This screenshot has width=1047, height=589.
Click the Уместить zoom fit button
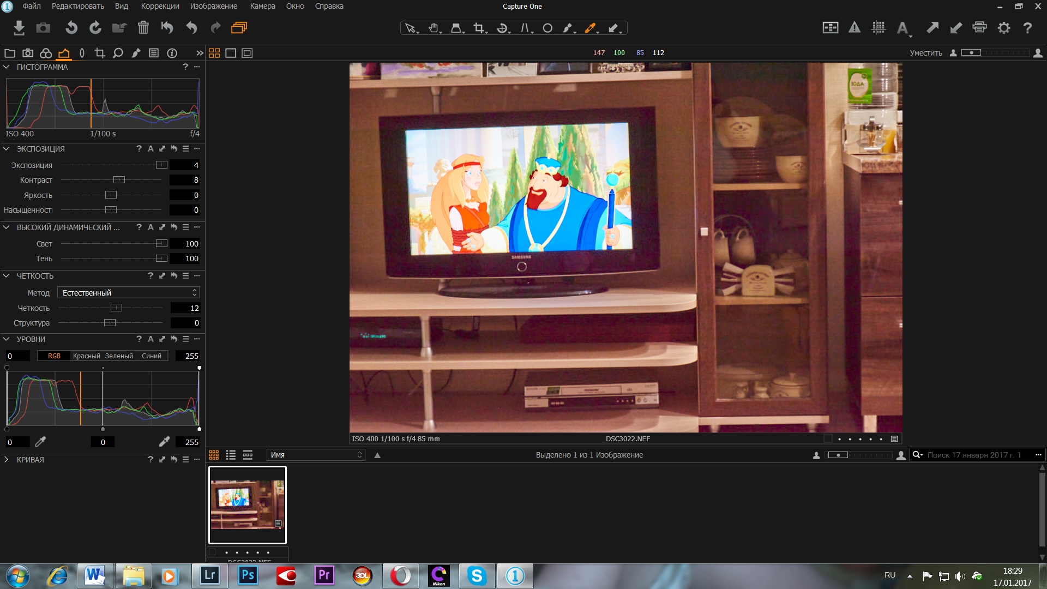tap(925, 53)
